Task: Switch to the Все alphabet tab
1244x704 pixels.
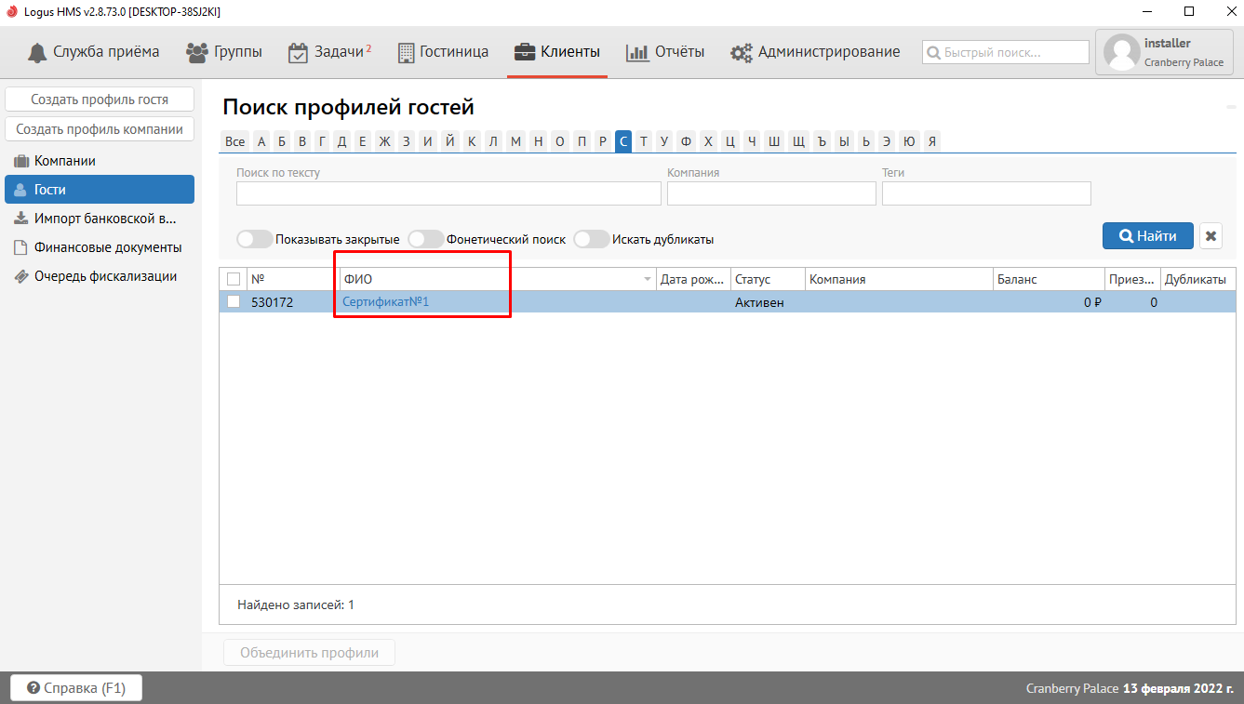Action: click(x=234, y=141)
